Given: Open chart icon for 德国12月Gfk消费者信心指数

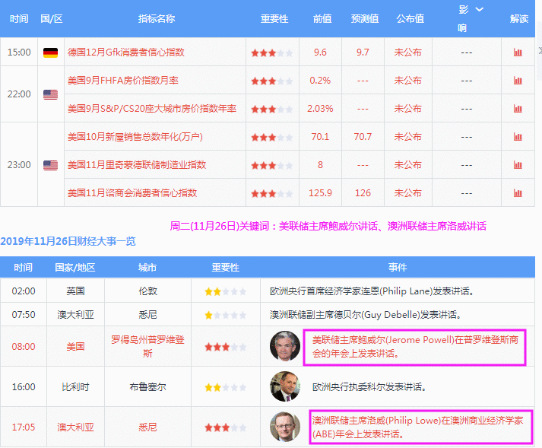Looking at the screenshot, I should [x=518, y=52].
